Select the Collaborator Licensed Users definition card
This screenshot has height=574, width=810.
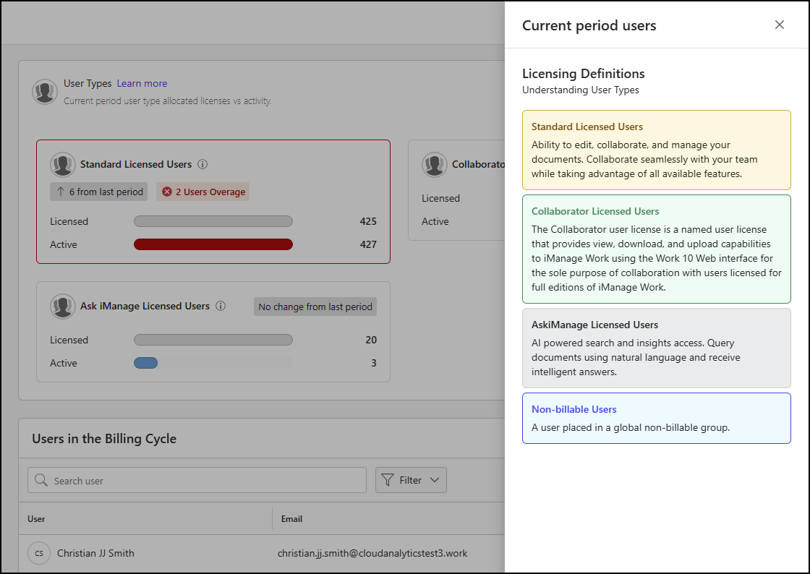pos(656,249)
